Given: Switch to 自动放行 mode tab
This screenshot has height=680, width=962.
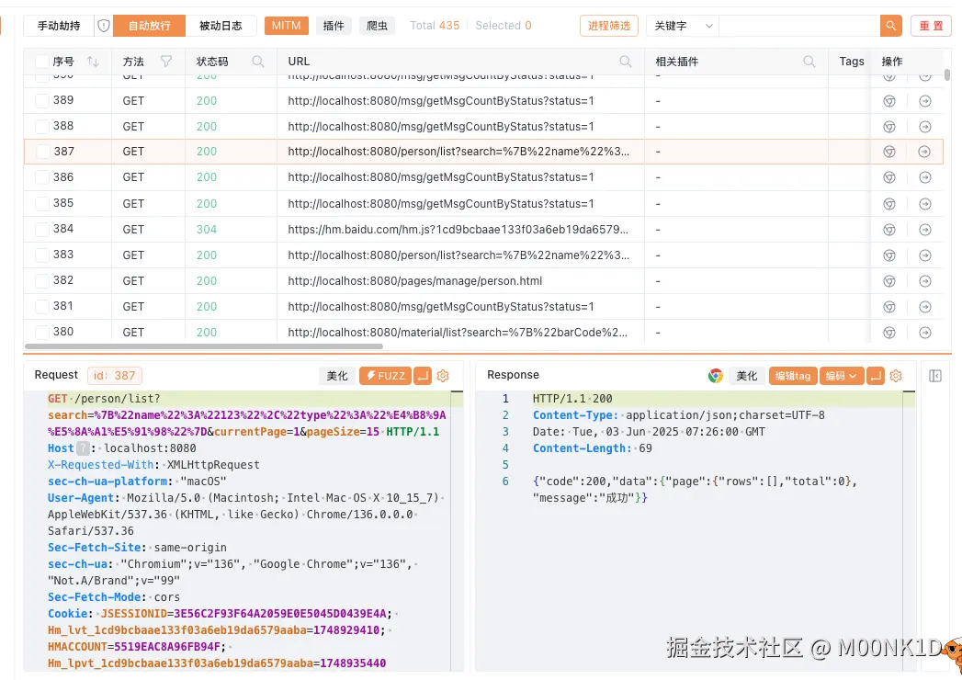Looking at the screenshot, I should (x=149, y=26).
